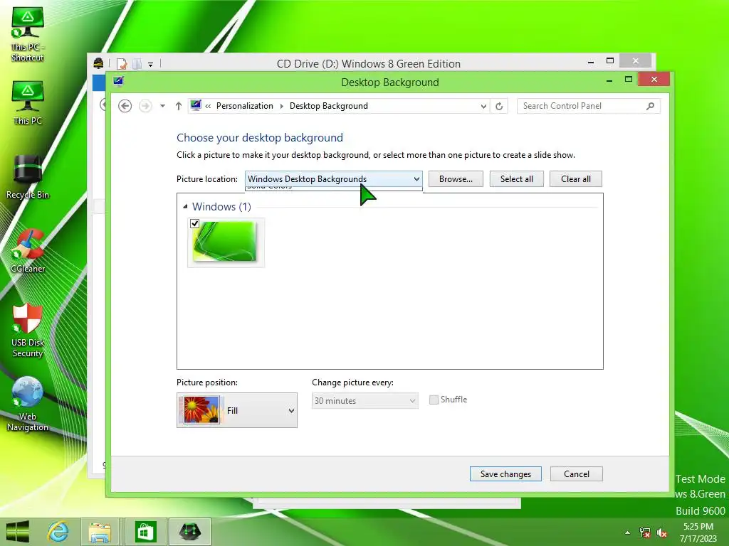Refresh the Desktop Background page
This screenshot has width=729, height=546.
click(499, 106)
